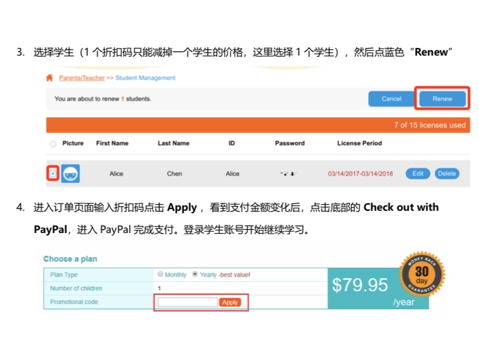Select the checkbox next to Alice's row
Viewport: 479px width, 352px height.
click(53, 174)
